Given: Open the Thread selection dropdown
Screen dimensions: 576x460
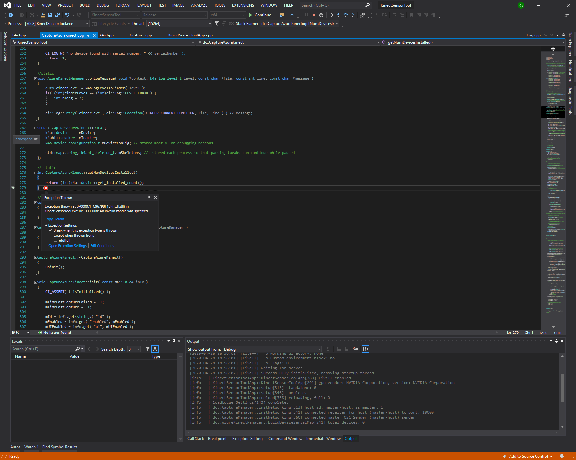Looking at the screenshot, I should [x=209, y=23].
